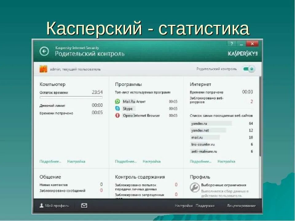This screenshot has height=221, width=295.
Task: Open Подробнее link under Интернет
Action: coord(201,161)
